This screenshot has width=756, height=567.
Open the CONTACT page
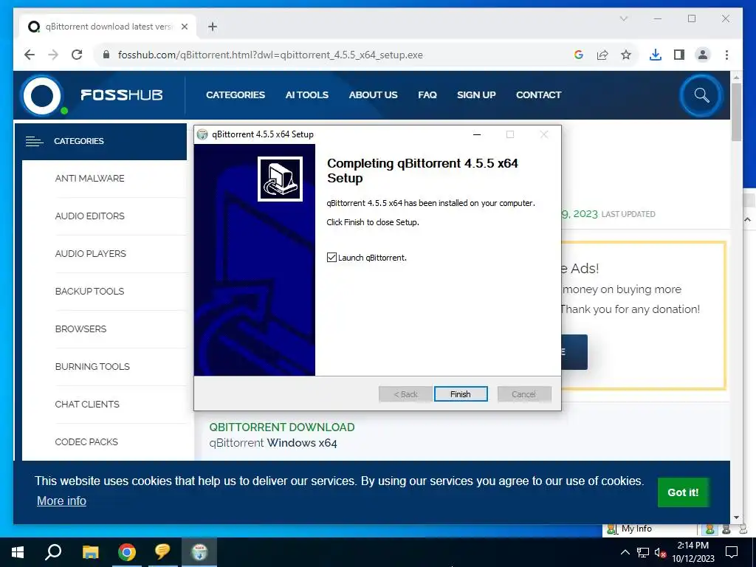[x=538, y=95]
